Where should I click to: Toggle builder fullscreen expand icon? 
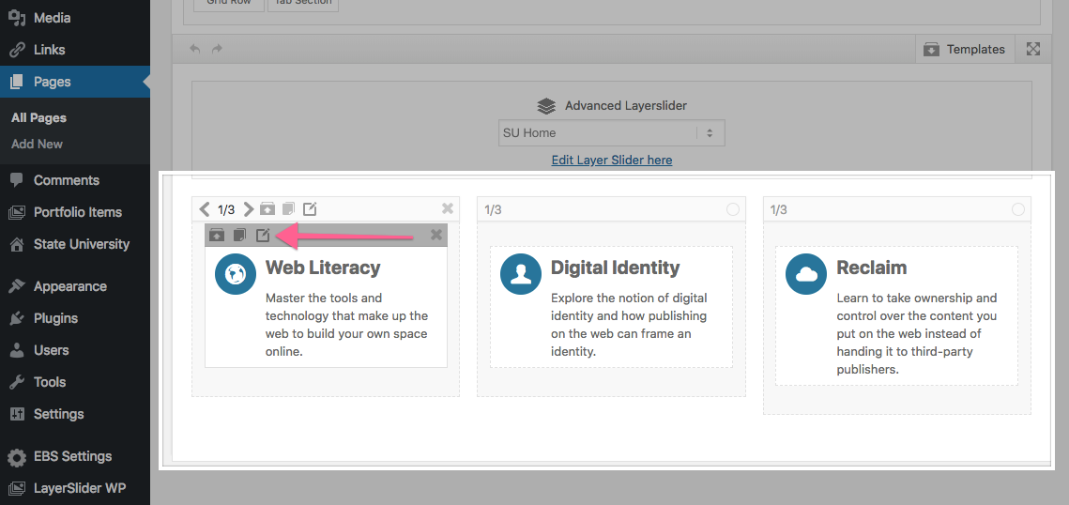[x=1033, y=49]
